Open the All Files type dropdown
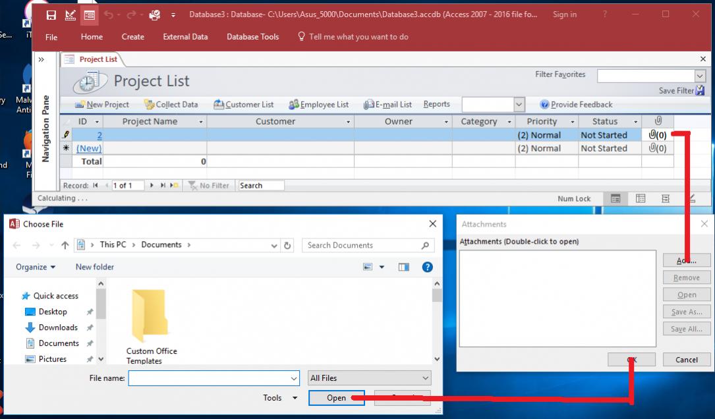The image size is (715, 419). point(369,378)
